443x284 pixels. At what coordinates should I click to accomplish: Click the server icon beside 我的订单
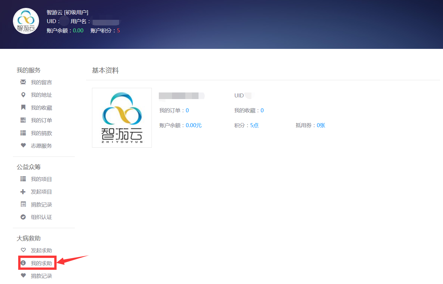point(23,120)
